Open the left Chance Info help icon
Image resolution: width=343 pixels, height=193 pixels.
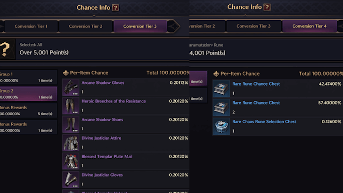(116, 8)
